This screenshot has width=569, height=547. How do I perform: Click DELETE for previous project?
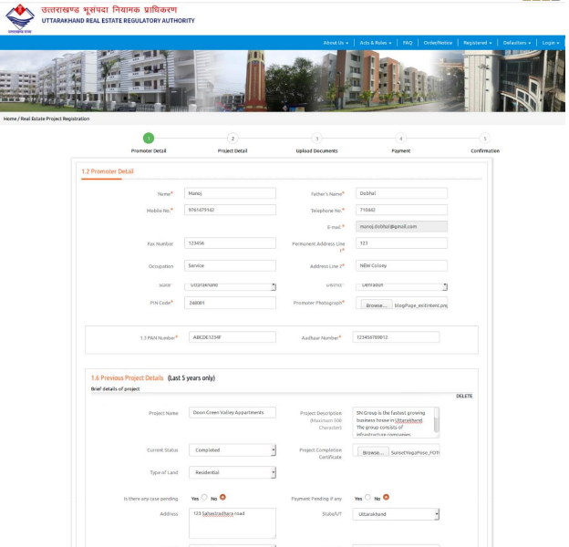point(464,396)
